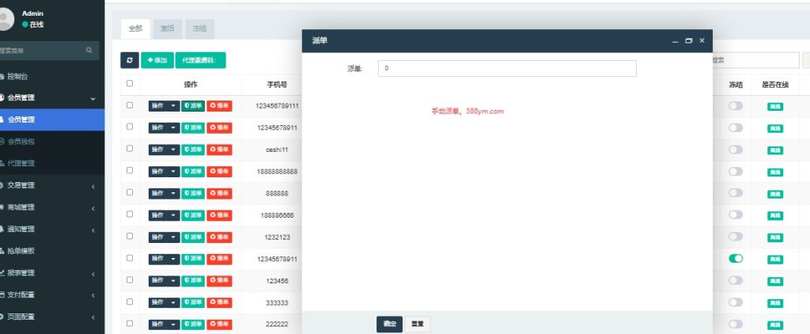Click the refresh icon button above the table
Screen dimensions: 810x334
pyautogui.click(x=130, y=60)
